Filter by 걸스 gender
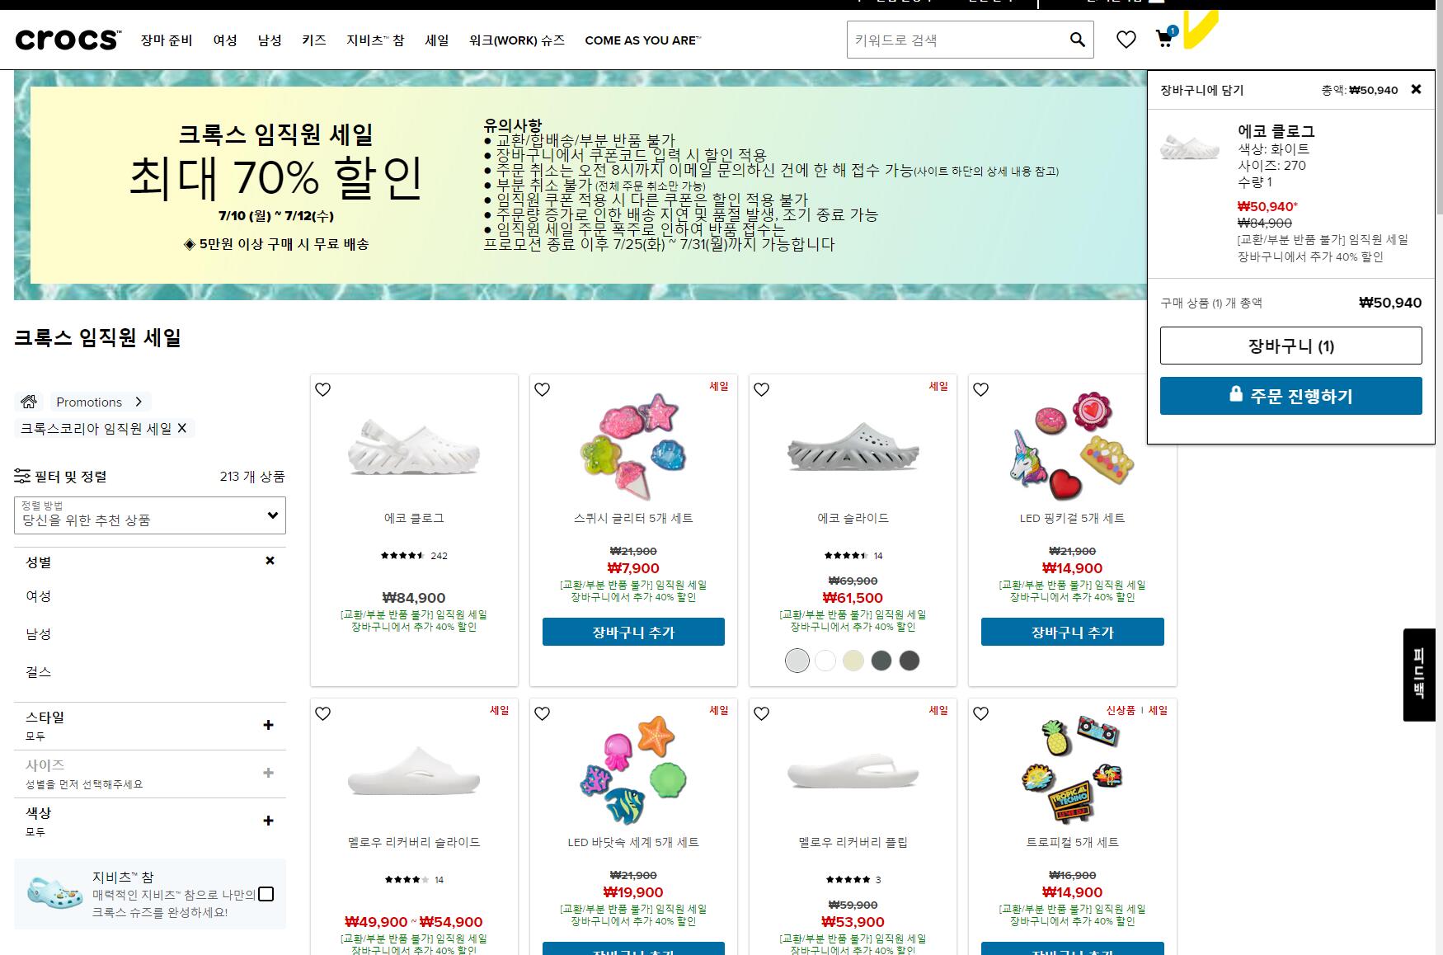Image resolution: width=1443 pixels, height=955 pixels. 39,671
